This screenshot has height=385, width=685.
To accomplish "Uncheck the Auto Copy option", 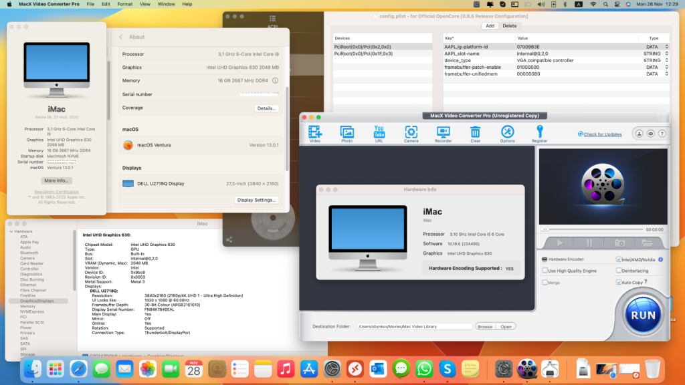I will (619, 283).
